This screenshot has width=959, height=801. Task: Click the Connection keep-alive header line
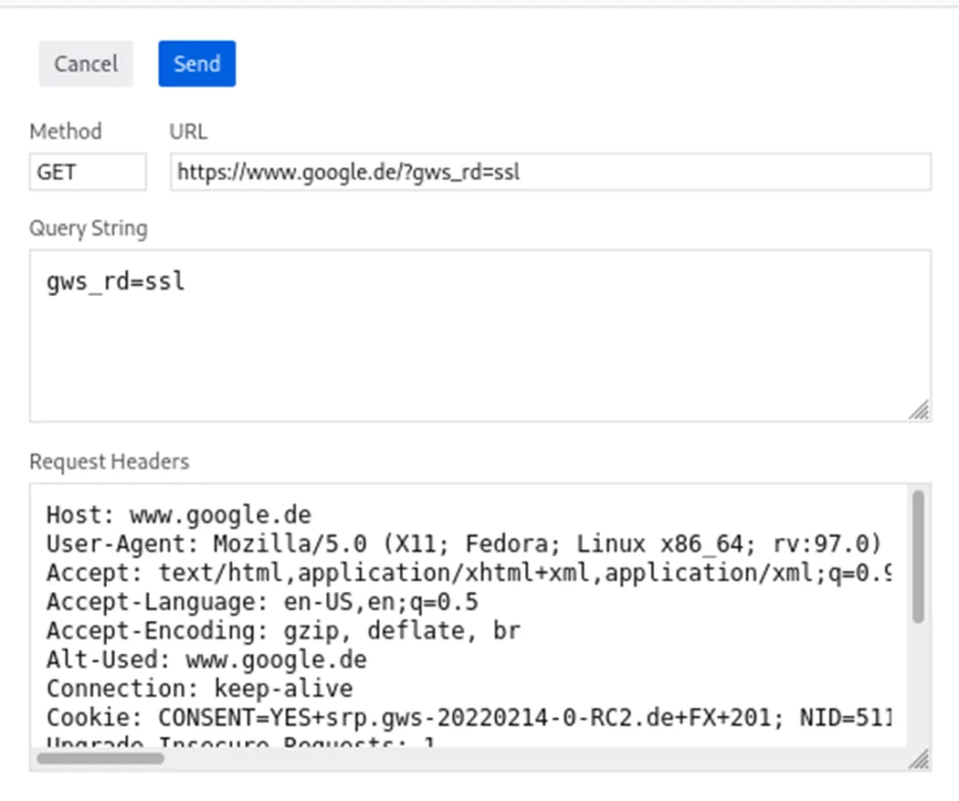click(199, 689)
